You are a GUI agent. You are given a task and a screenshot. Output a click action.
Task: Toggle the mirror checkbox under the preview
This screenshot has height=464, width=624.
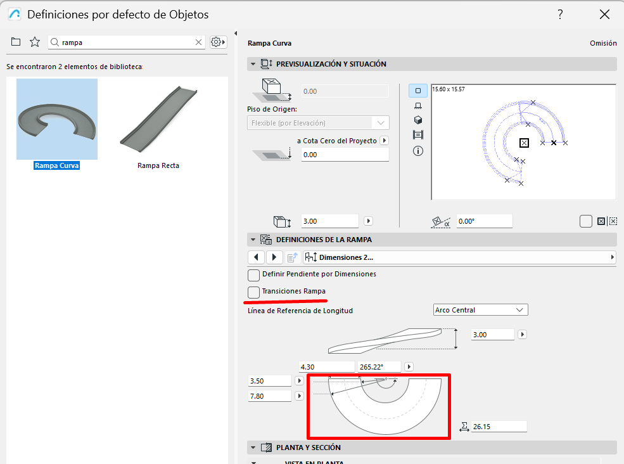pyautogui.click(x=586, y=221)
